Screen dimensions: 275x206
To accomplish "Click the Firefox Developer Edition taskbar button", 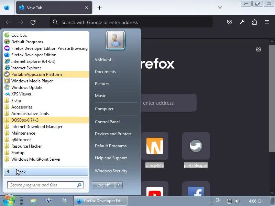I will [101, 201].
